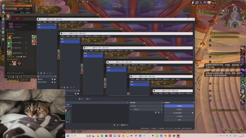Image resolution: width=246 pixels, height=138 pixels.
Task: Click the green gem reagent icon labeled 1/1
Action: 9,43
